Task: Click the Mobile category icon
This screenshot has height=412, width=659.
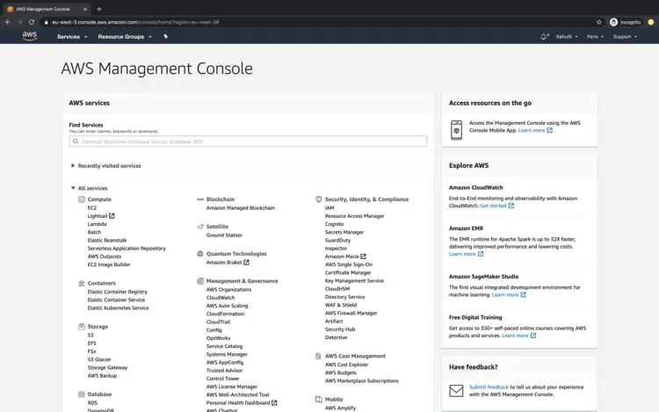Action: tap(319, 400)
